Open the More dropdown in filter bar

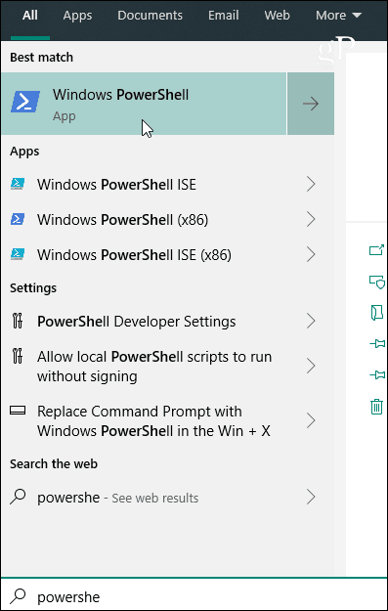coord(338,16)
